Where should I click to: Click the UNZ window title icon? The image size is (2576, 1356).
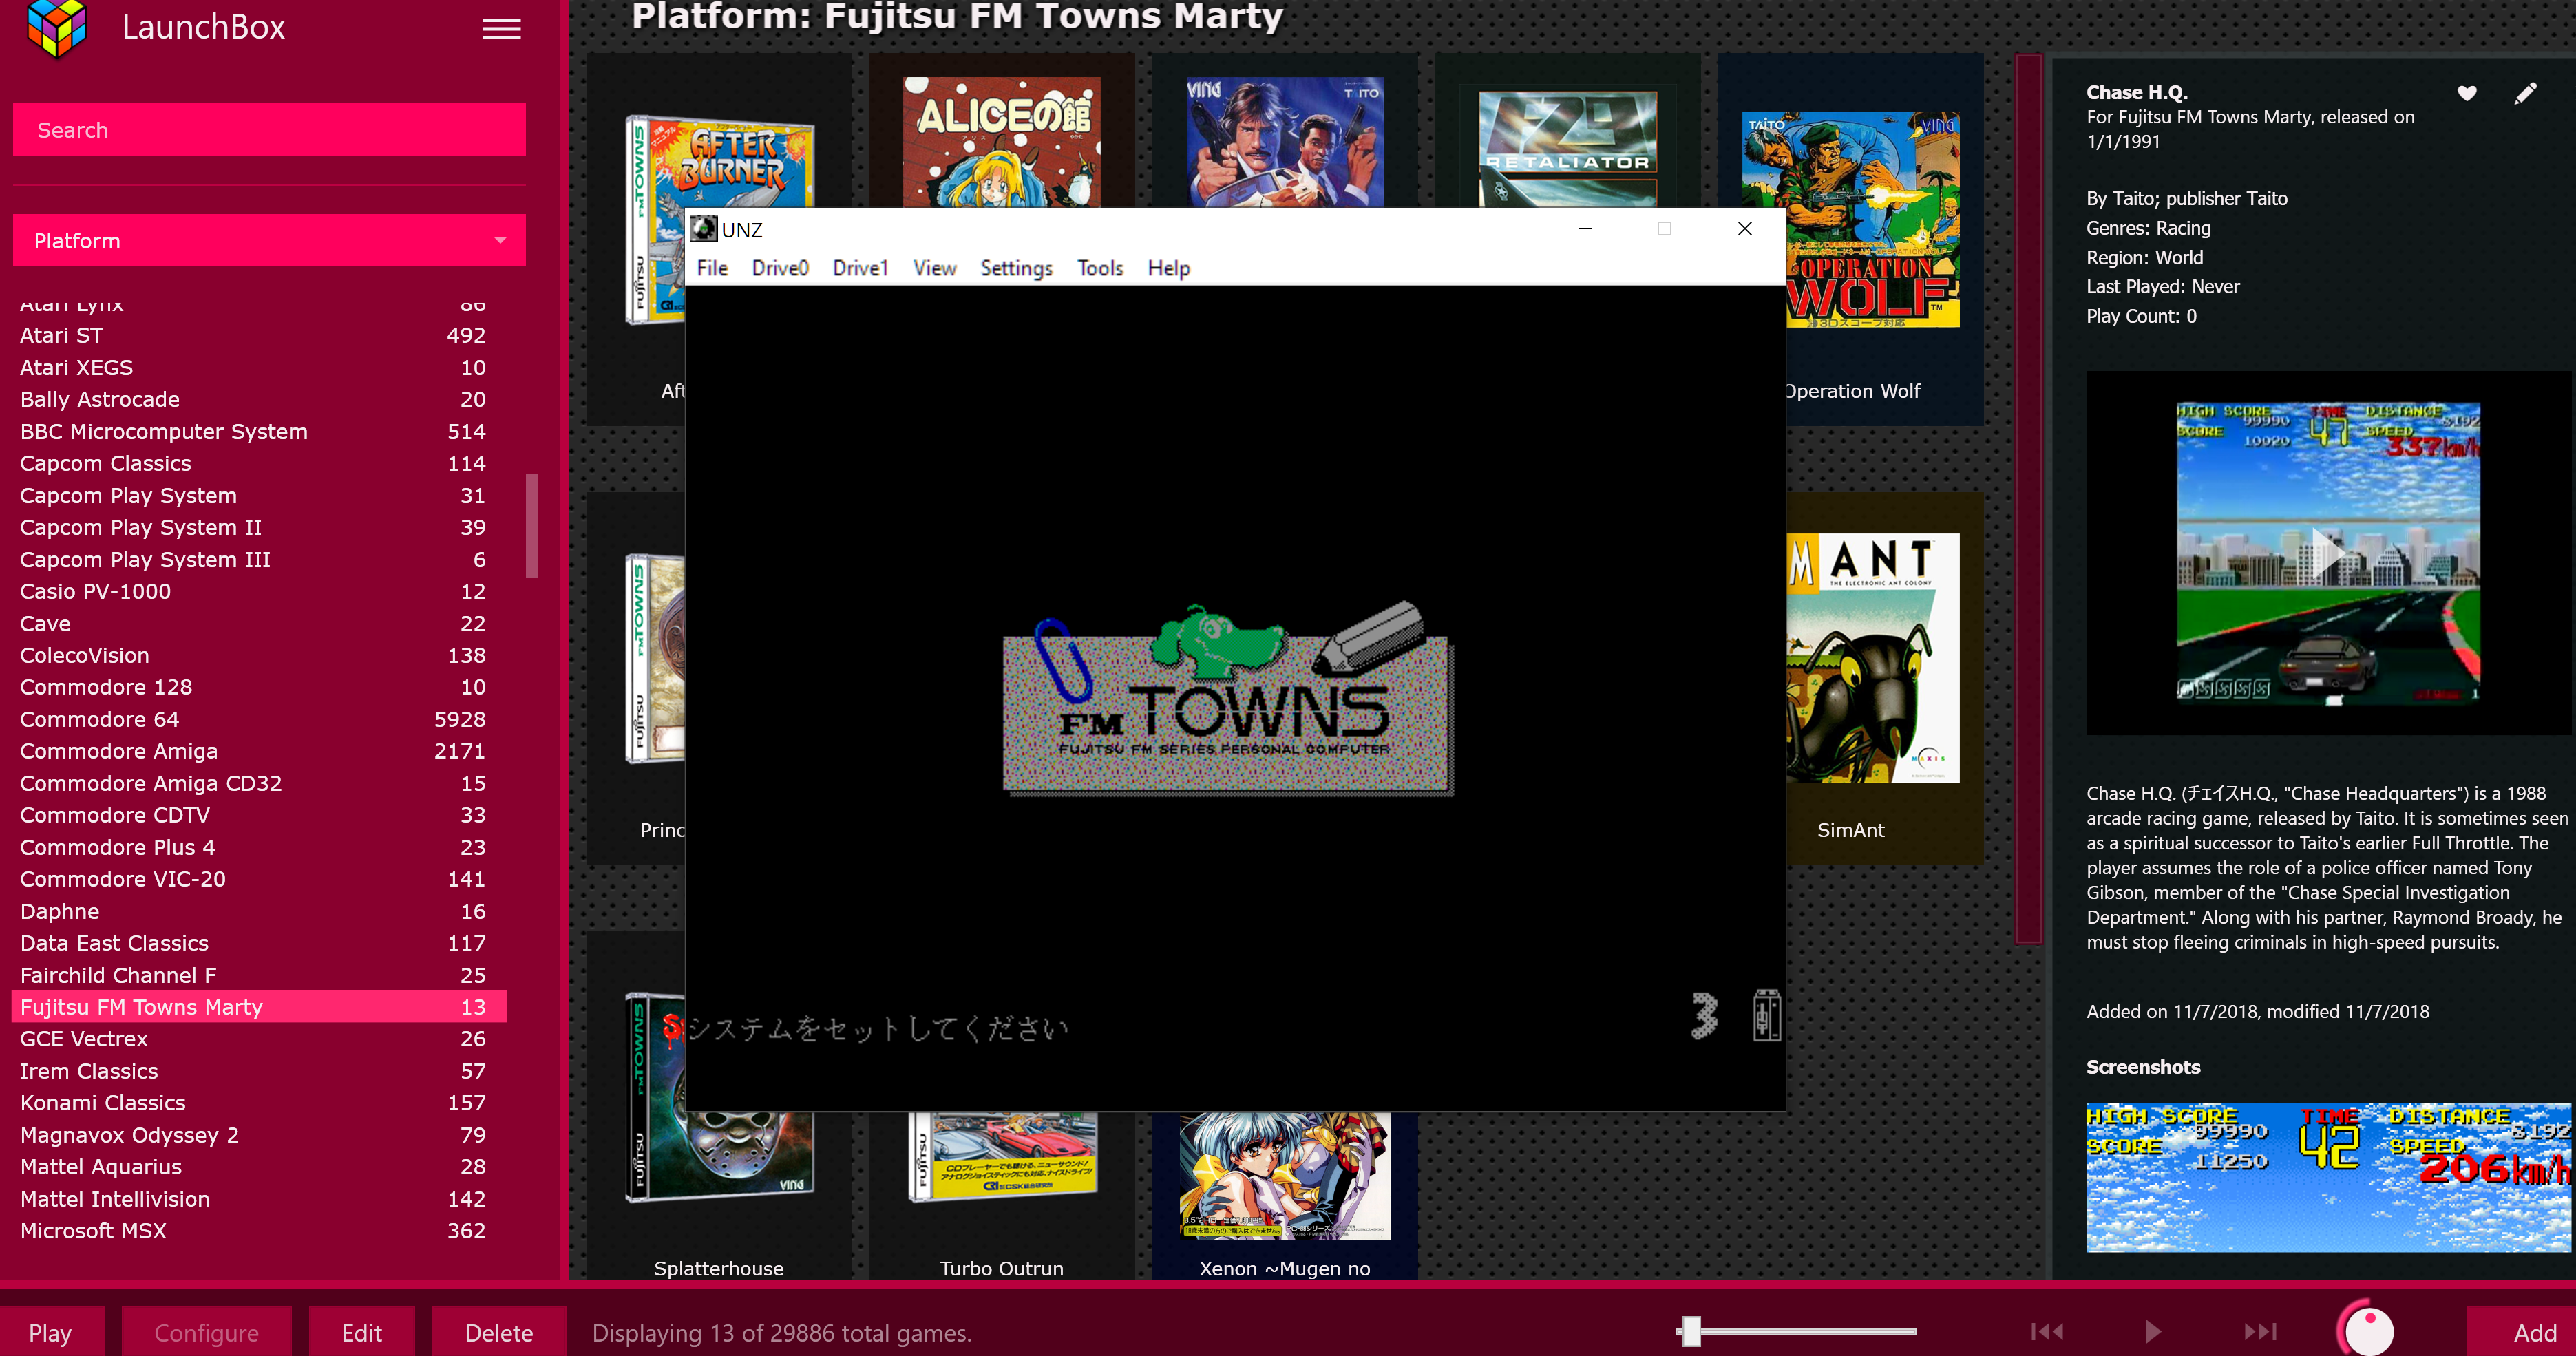coord(704,229)
